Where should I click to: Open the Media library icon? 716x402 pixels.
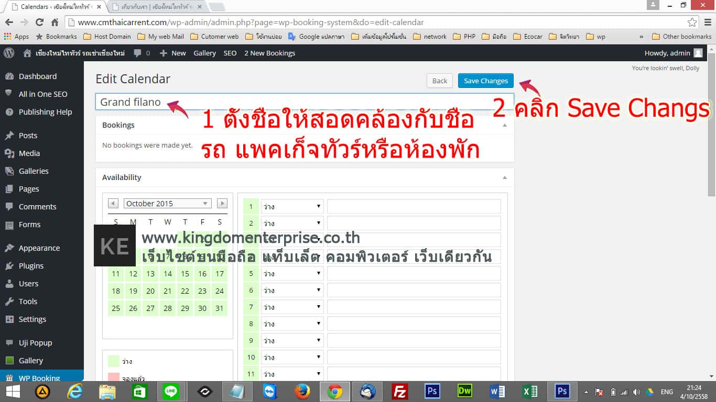coord(9,153)
